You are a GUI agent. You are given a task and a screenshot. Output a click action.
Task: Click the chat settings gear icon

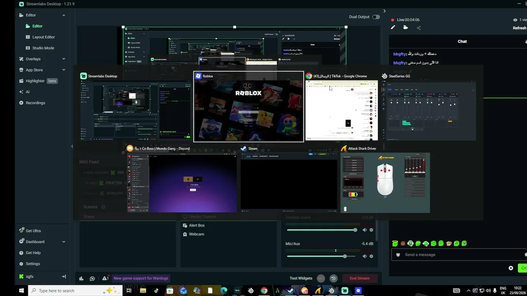pyautogui.click(x=511, y=268)
